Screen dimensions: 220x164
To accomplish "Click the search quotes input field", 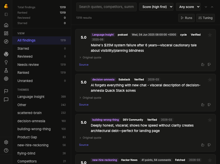I will [106, 7].
